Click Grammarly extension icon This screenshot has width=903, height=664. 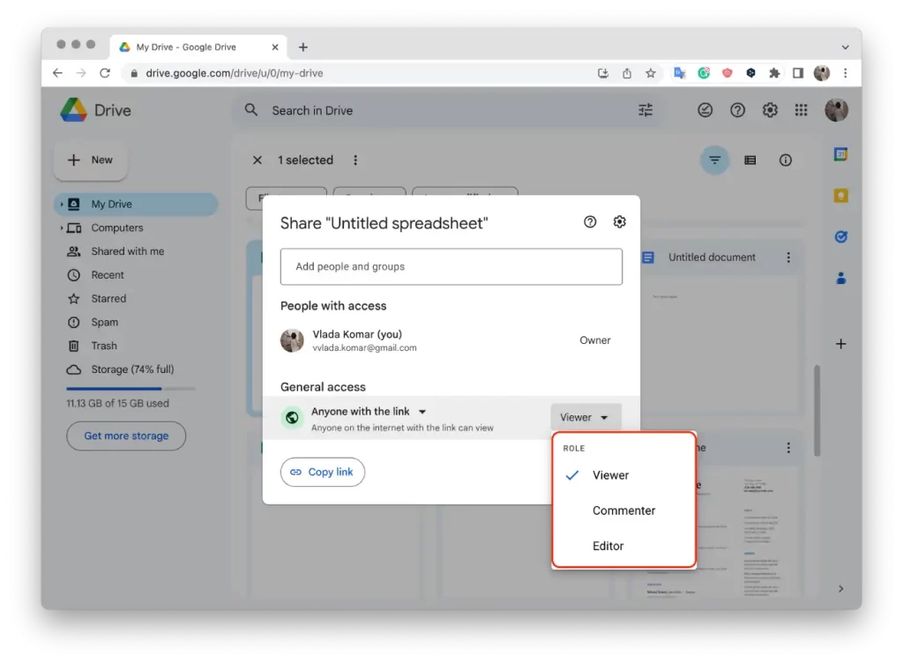704,73
